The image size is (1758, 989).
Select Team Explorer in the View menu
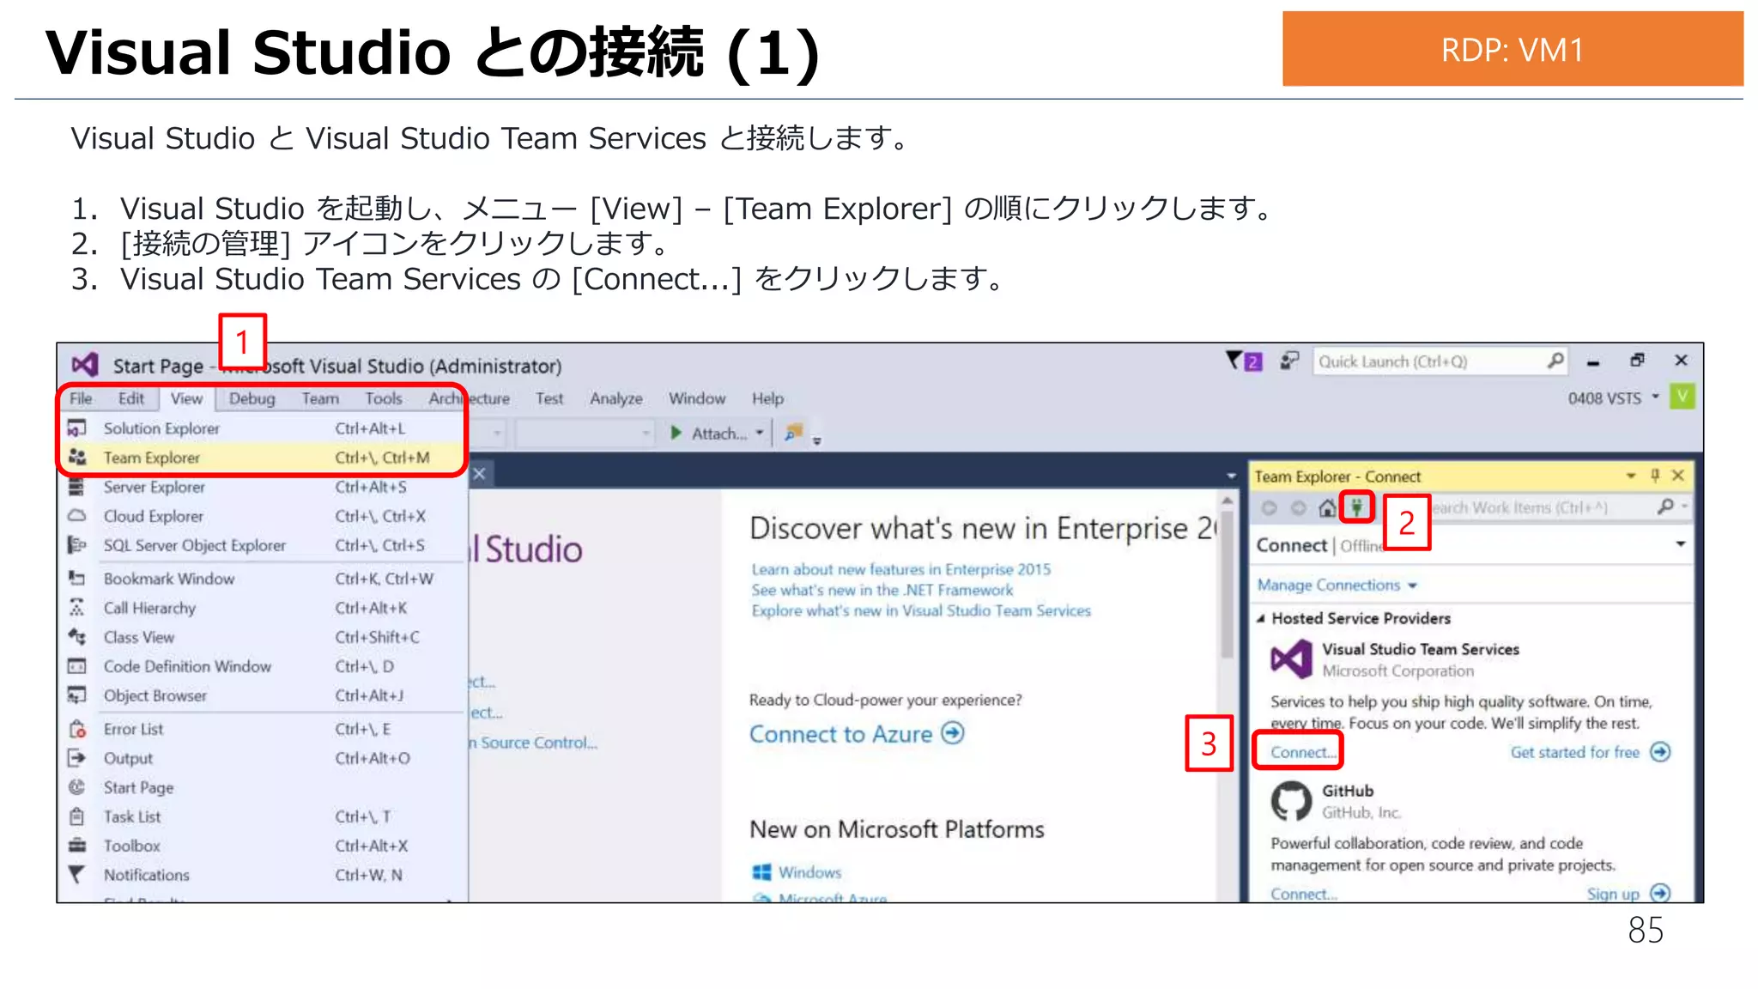tap(263, 458)
